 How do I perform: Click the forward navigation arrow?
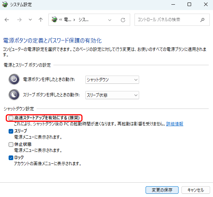tap(19, 20)
